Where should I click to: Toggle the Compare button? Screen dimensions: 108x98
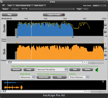[x=15, y=9]
